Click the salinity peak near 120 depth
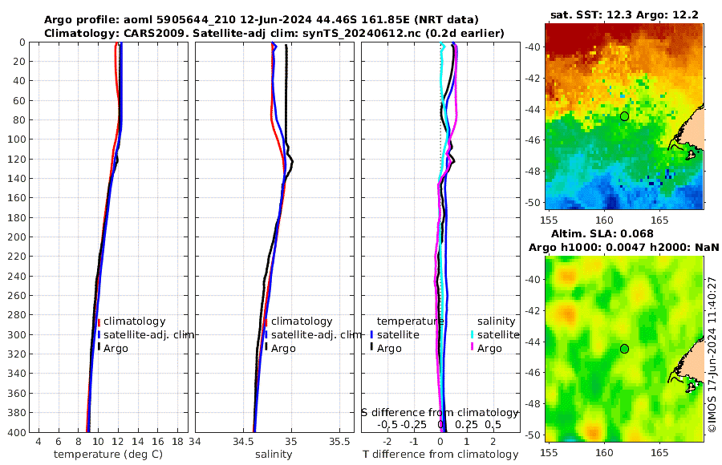722x465 pixels. pos(292,162)
